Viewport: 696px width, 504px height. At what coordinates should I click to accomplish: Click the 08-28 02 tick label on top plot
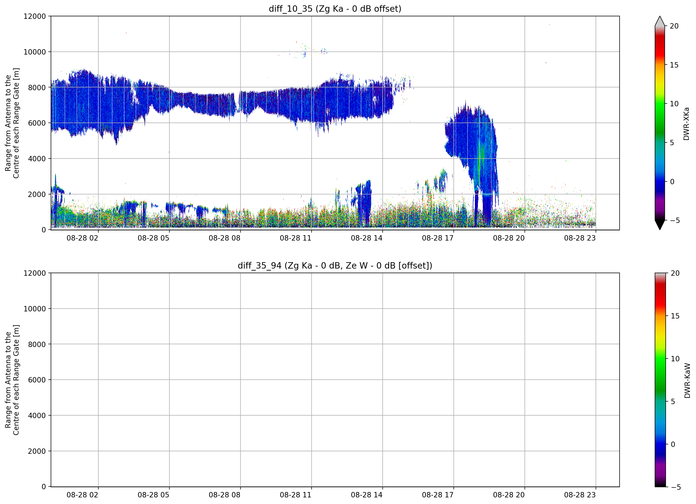(82, 238)
